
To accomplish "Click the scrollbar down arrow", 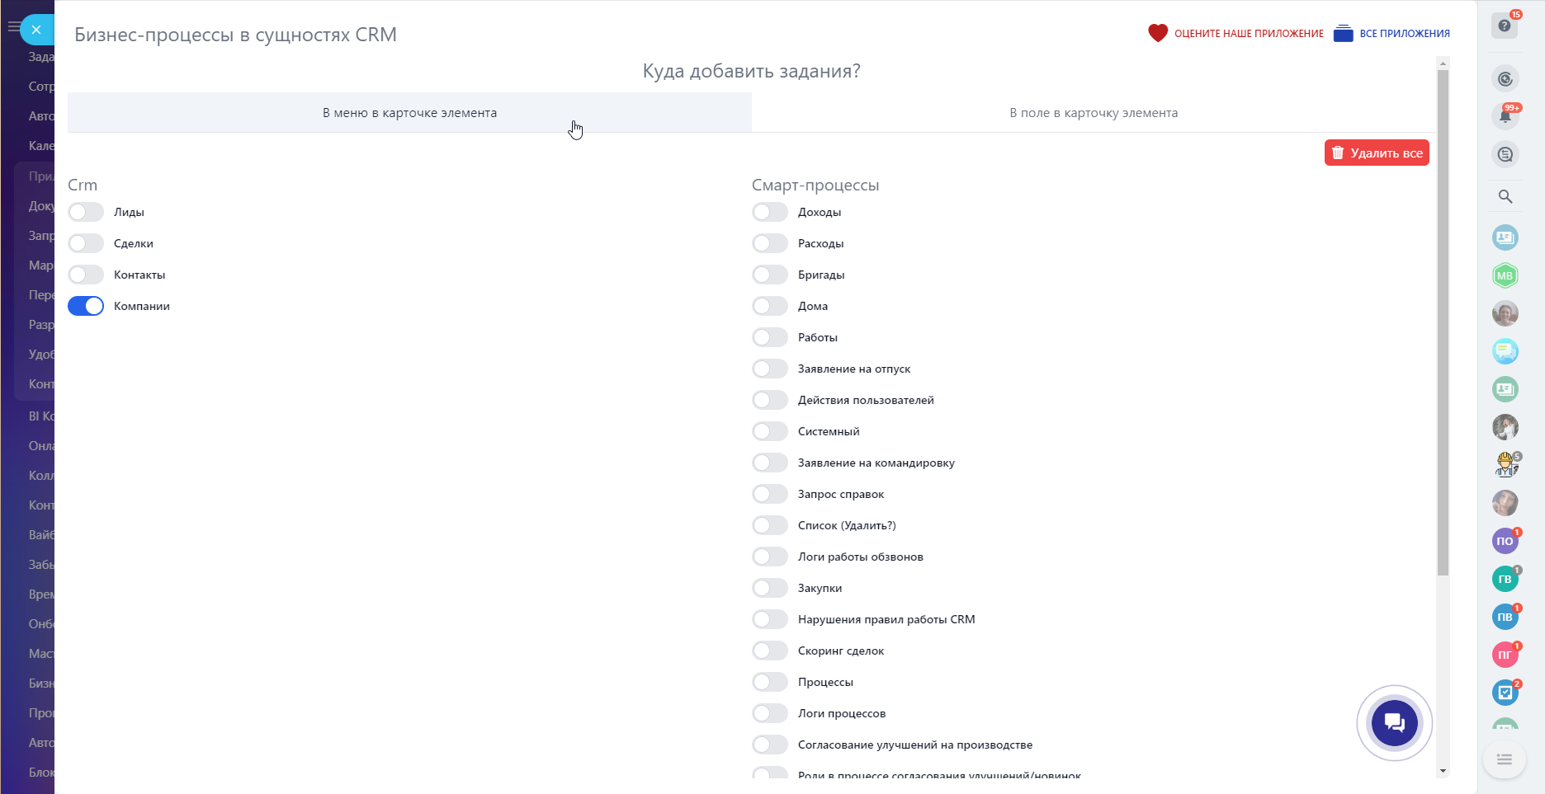I will [1443, 771].
